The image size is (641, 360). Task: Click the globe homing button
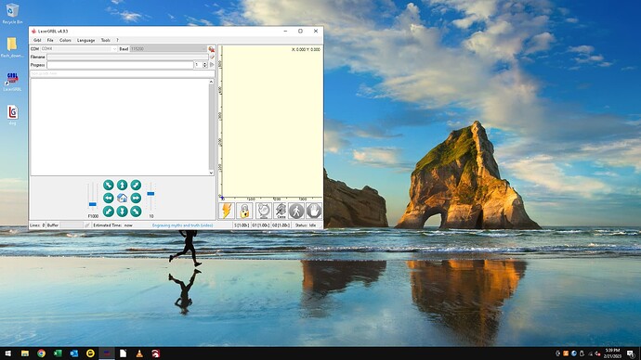tap(264, 211)
